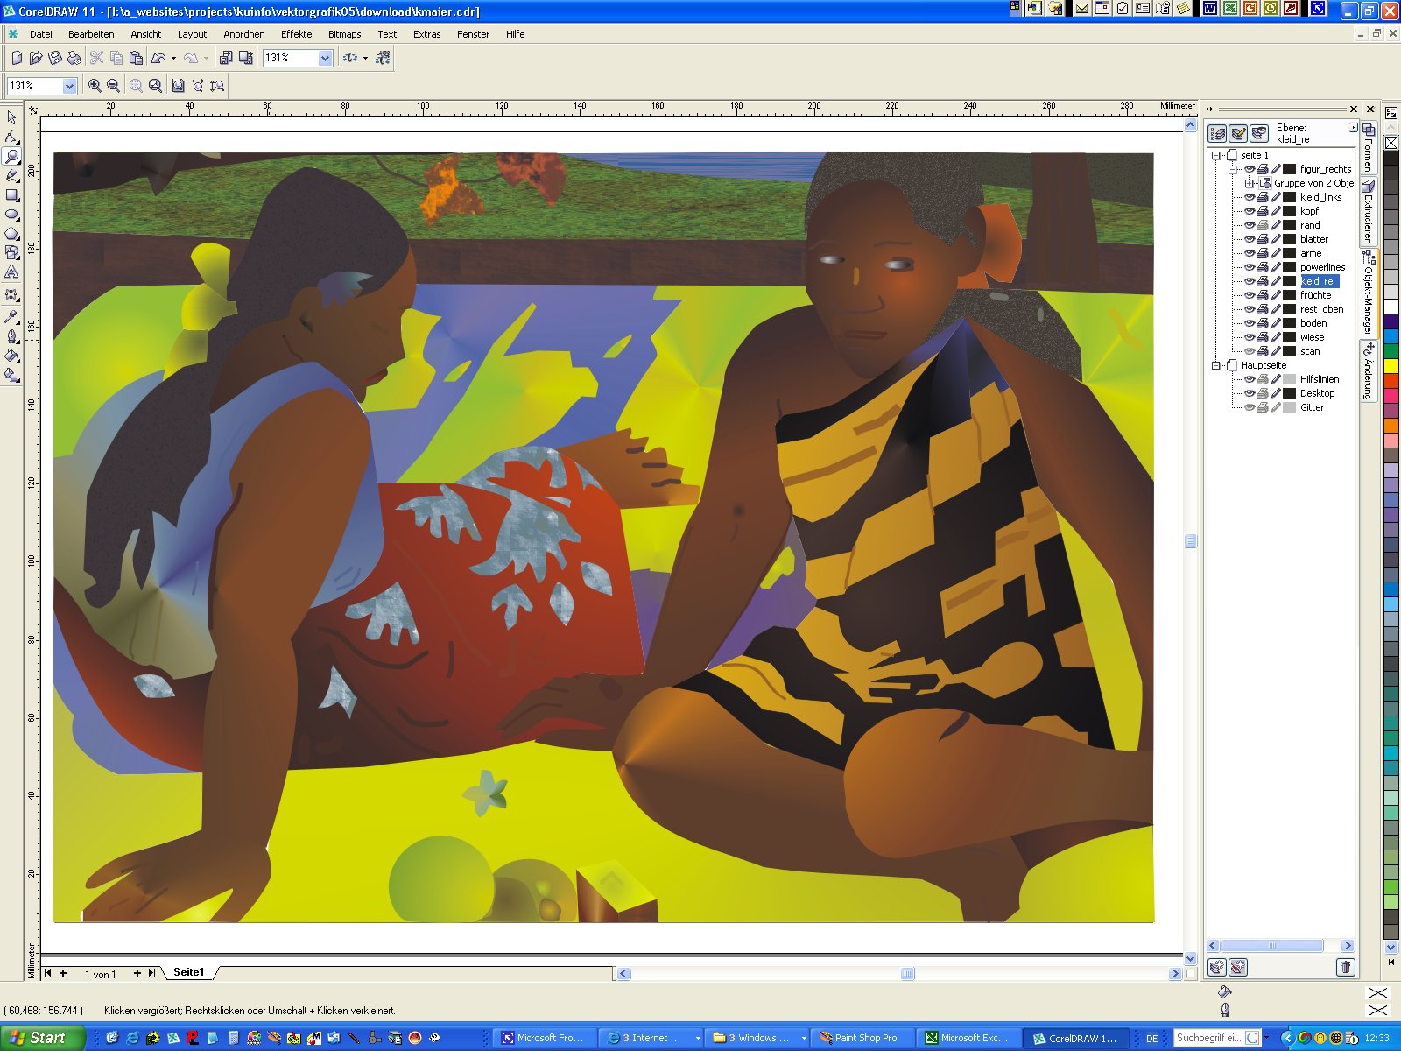
Task: Select the Interactive Fill tool
Action: 11,375
